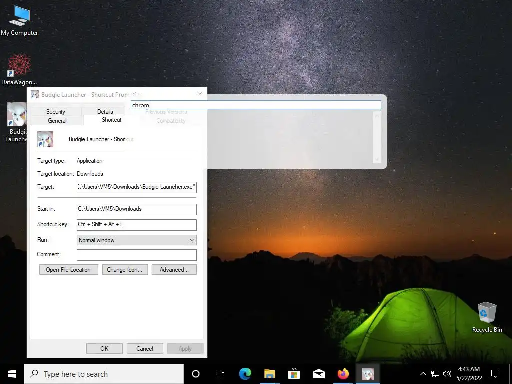Click the launcher results scrollbar
Viewport: 512px width, 384px height.
click(377, 137)
